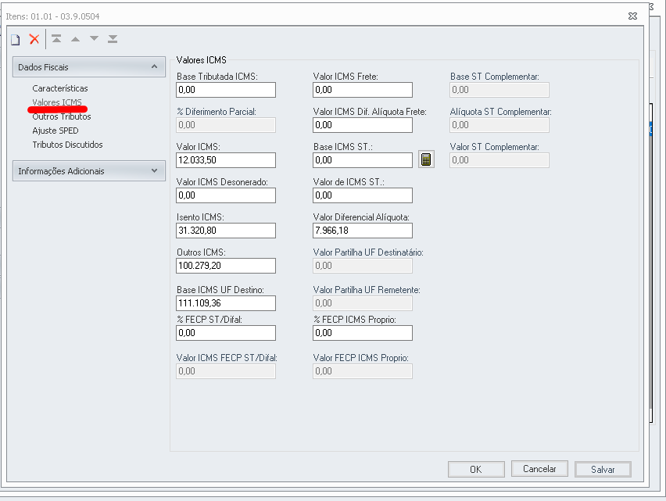Screen dimensions: 666x501
Task: Click the Valor ICMS FECP ST/Difal field
Action: 226,371
